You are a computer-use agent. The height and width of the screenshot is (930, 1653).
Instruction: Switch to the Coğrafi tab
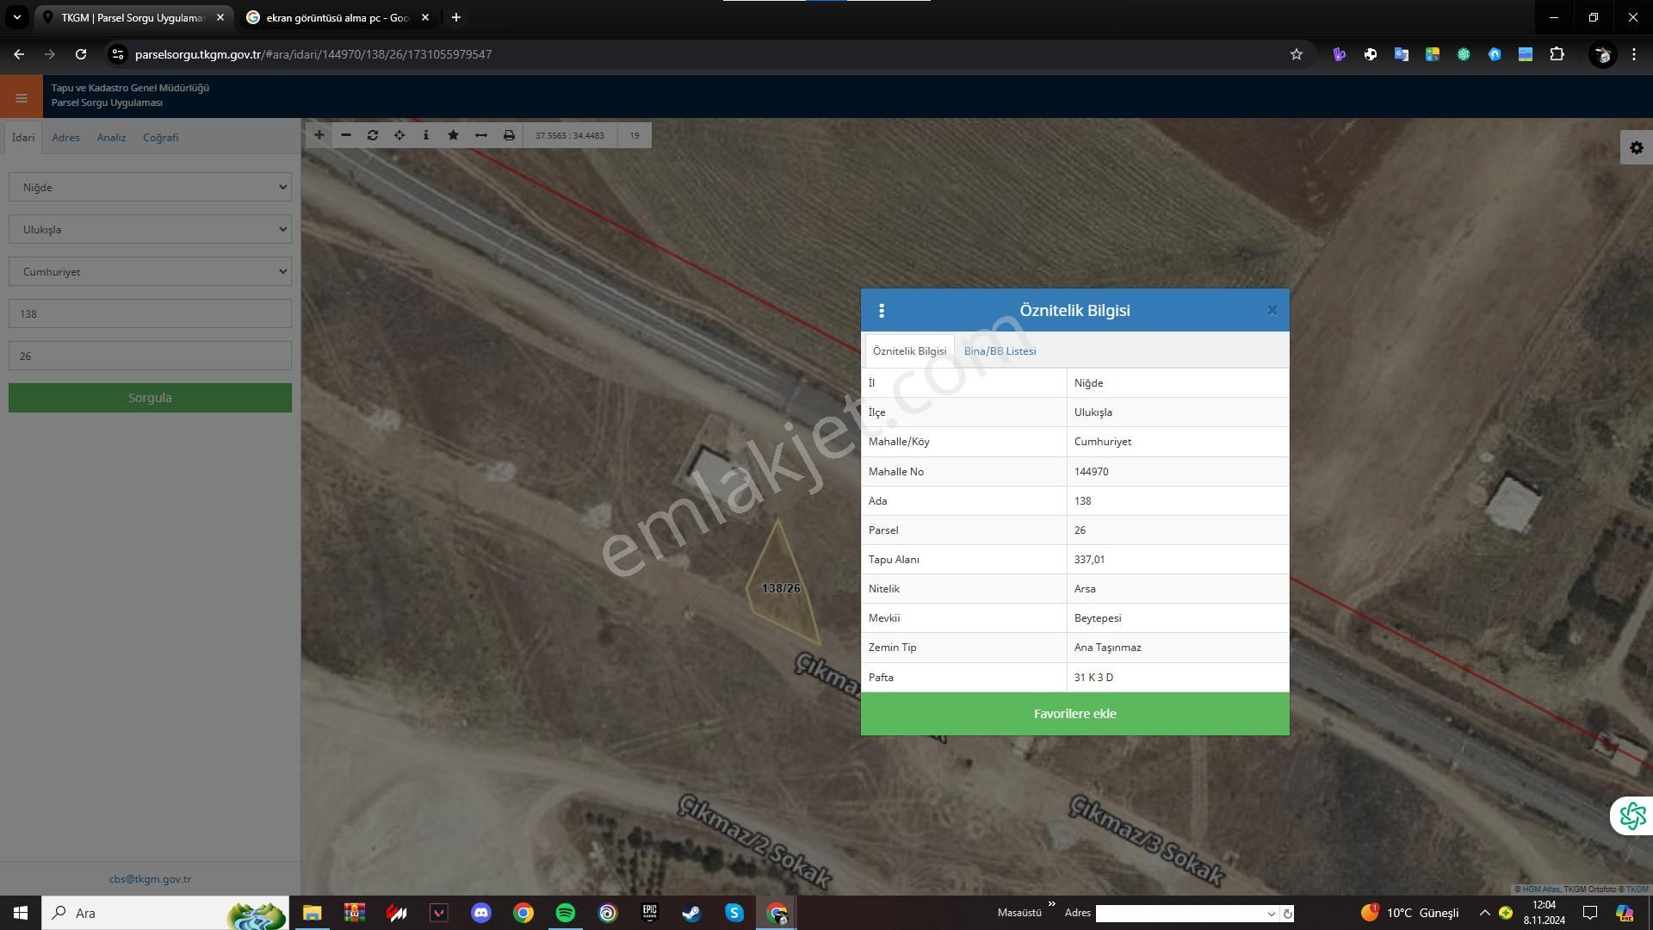click(x=160, y=137)
